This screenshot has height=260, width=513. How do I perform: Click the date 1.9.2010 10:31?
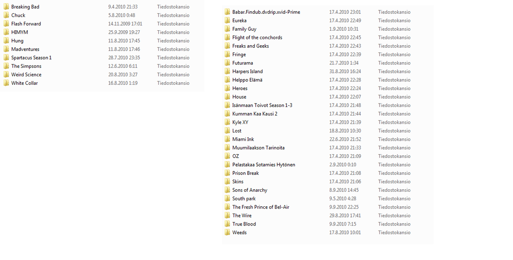(344, 29)
